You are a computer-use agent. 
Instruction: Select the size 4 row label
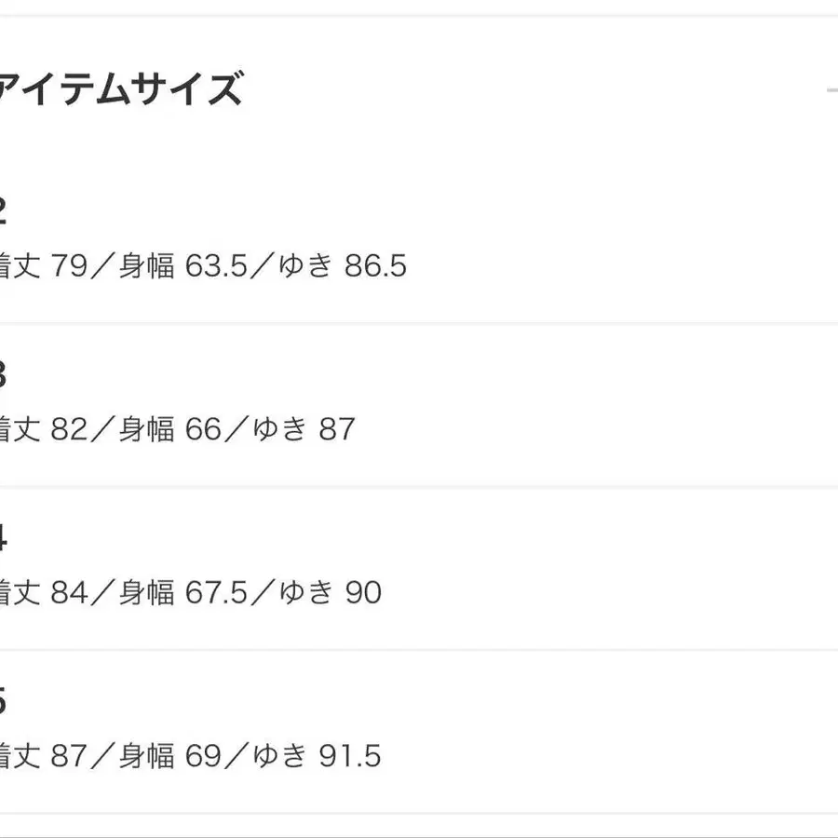click(x=3, y=539)
